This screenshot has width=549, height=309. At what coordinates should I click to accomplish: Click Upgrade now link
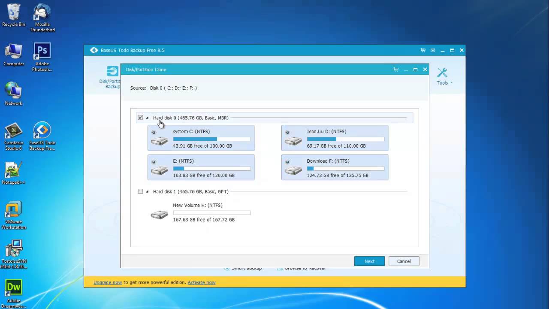coord(108,282)
